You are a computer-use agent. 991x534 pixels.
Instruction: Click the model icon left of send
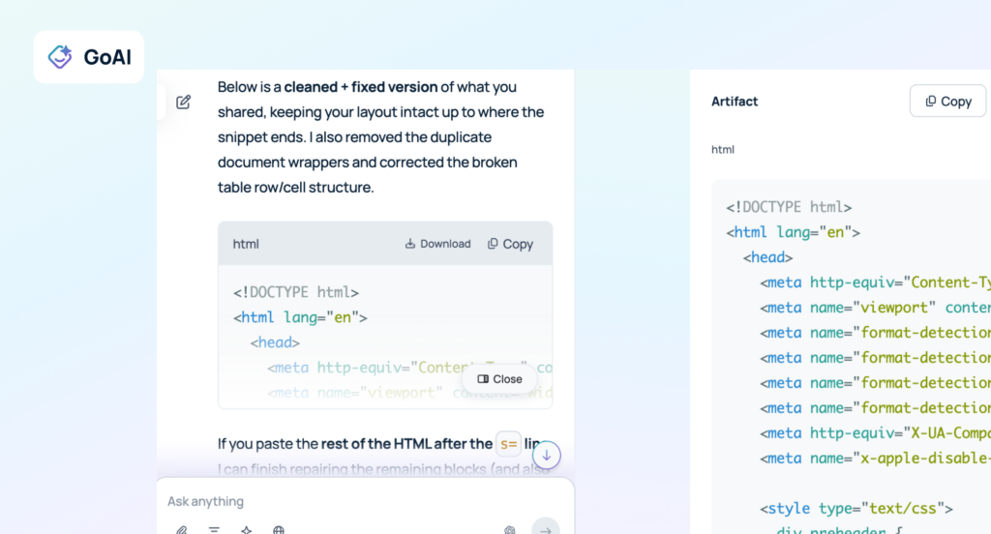(510, 529)
